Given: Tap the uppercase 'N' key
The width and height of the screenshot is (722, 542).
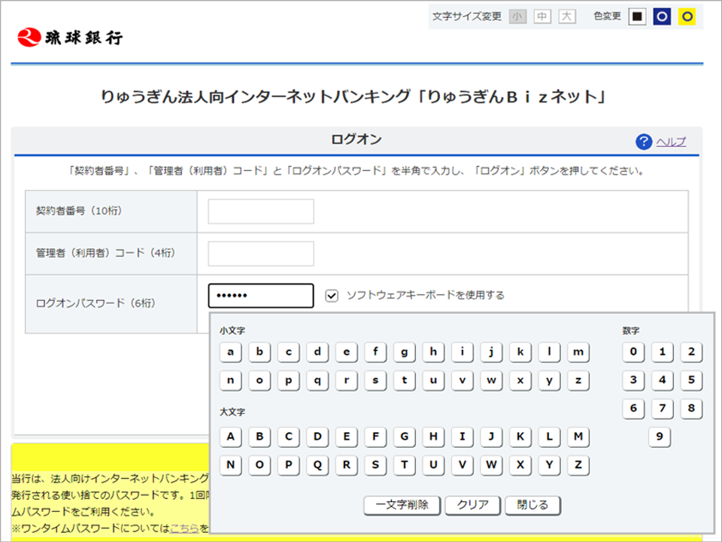Looking at the screenshot, I should point(231,465).
